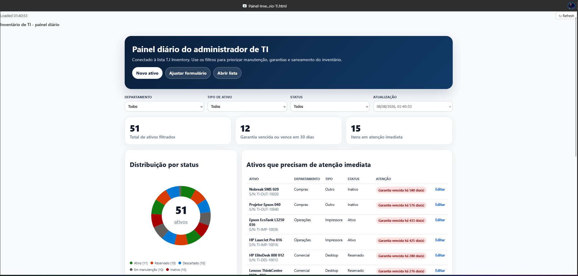Open Ajustar formulário

click(188, 73)
